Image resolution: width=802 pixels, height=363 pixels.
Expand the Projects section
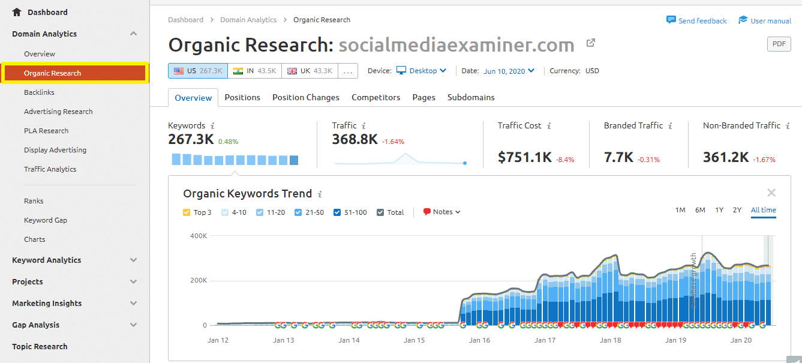pyautogui.click(x=133, y=282)
